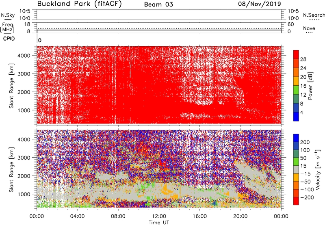325x225 pixels.
Task: Select the 60 tick on Nave axis
Action: (291, 24)
